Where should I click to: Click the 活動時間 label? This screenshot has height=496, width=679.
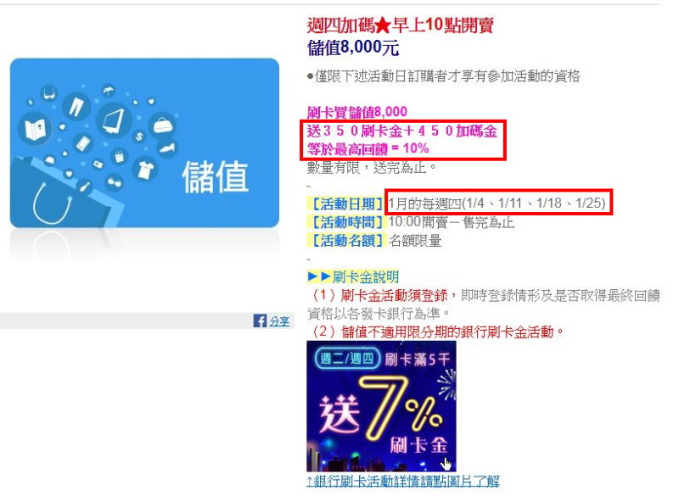pyautogui.click(x=345, y=222)
